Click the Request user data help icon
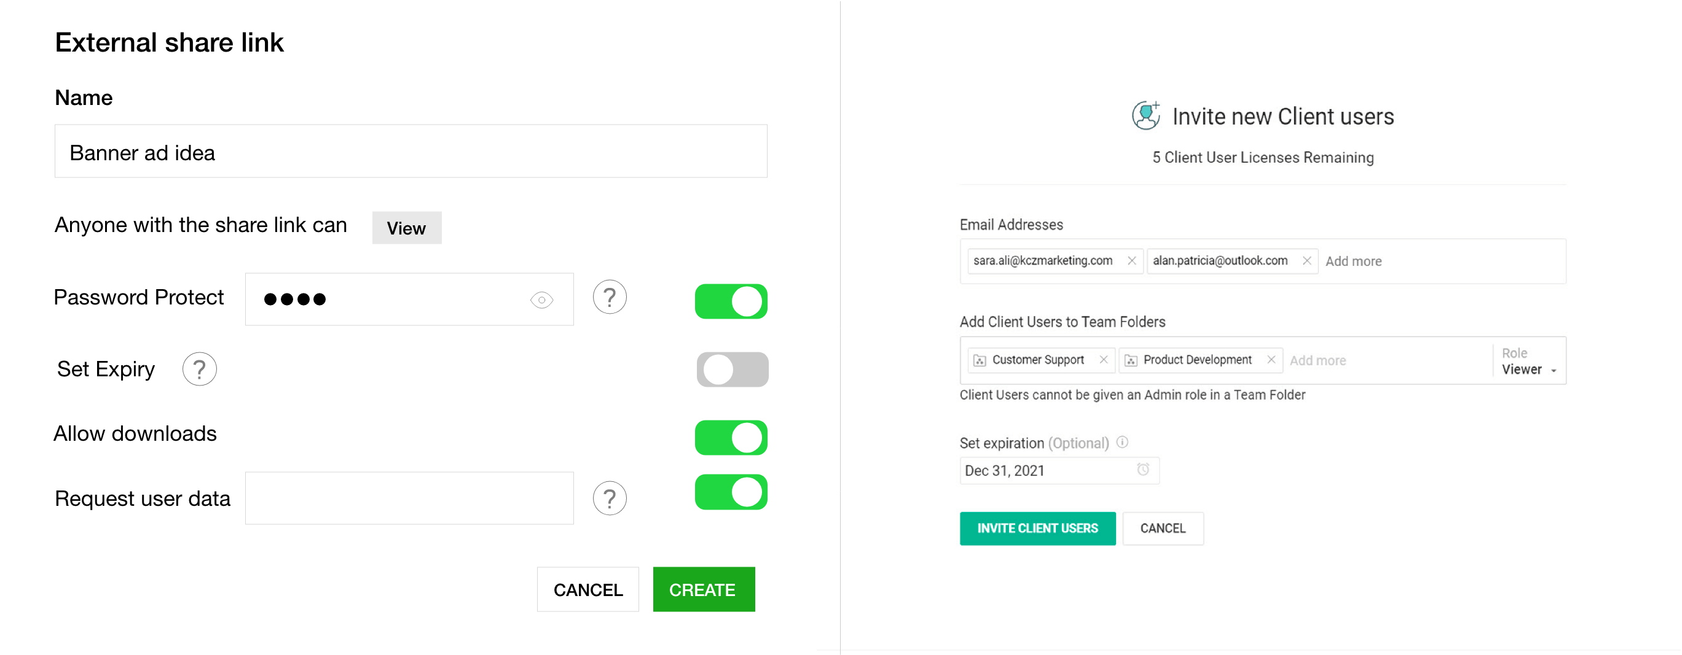The width and height of the screenshot is (1682, 655). pos(609,498)
